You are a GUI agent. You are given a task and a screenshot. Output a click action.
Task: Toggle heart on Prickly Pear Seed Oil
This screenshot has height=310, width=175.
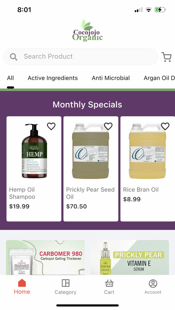[x=108, y=126]
